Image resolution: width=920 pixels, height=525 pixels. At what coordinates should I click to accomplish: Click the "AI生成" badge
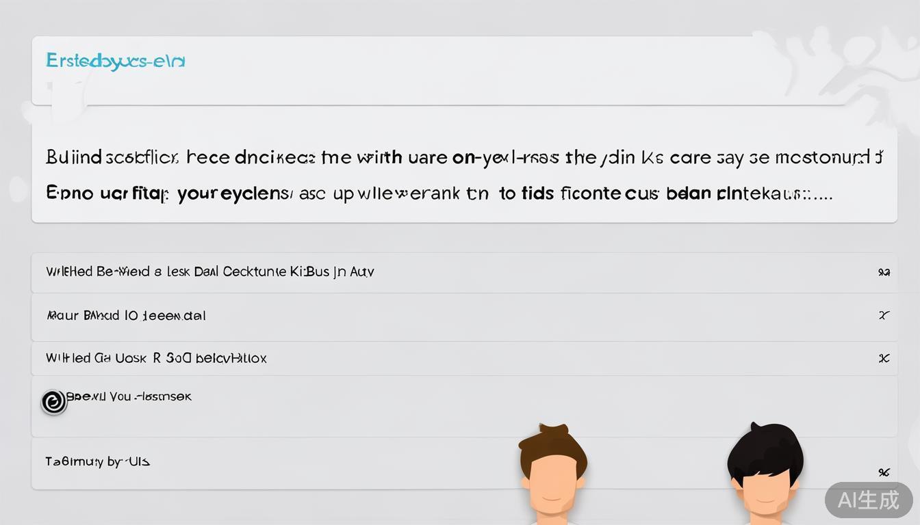pos(868,500)
